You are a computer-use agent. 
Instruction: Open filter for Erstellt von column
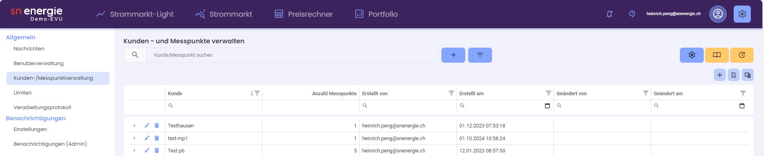pyautogui.click(x=451, y=93)
